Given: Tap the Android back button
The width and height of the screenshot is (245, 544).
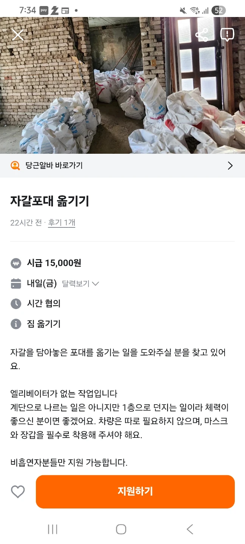Looking at the screenshot, I should pos(190,529).
